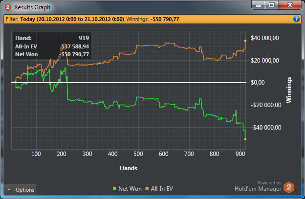Minimize the Results Graph window
The image size is (305, 199).
coord(259,5)
